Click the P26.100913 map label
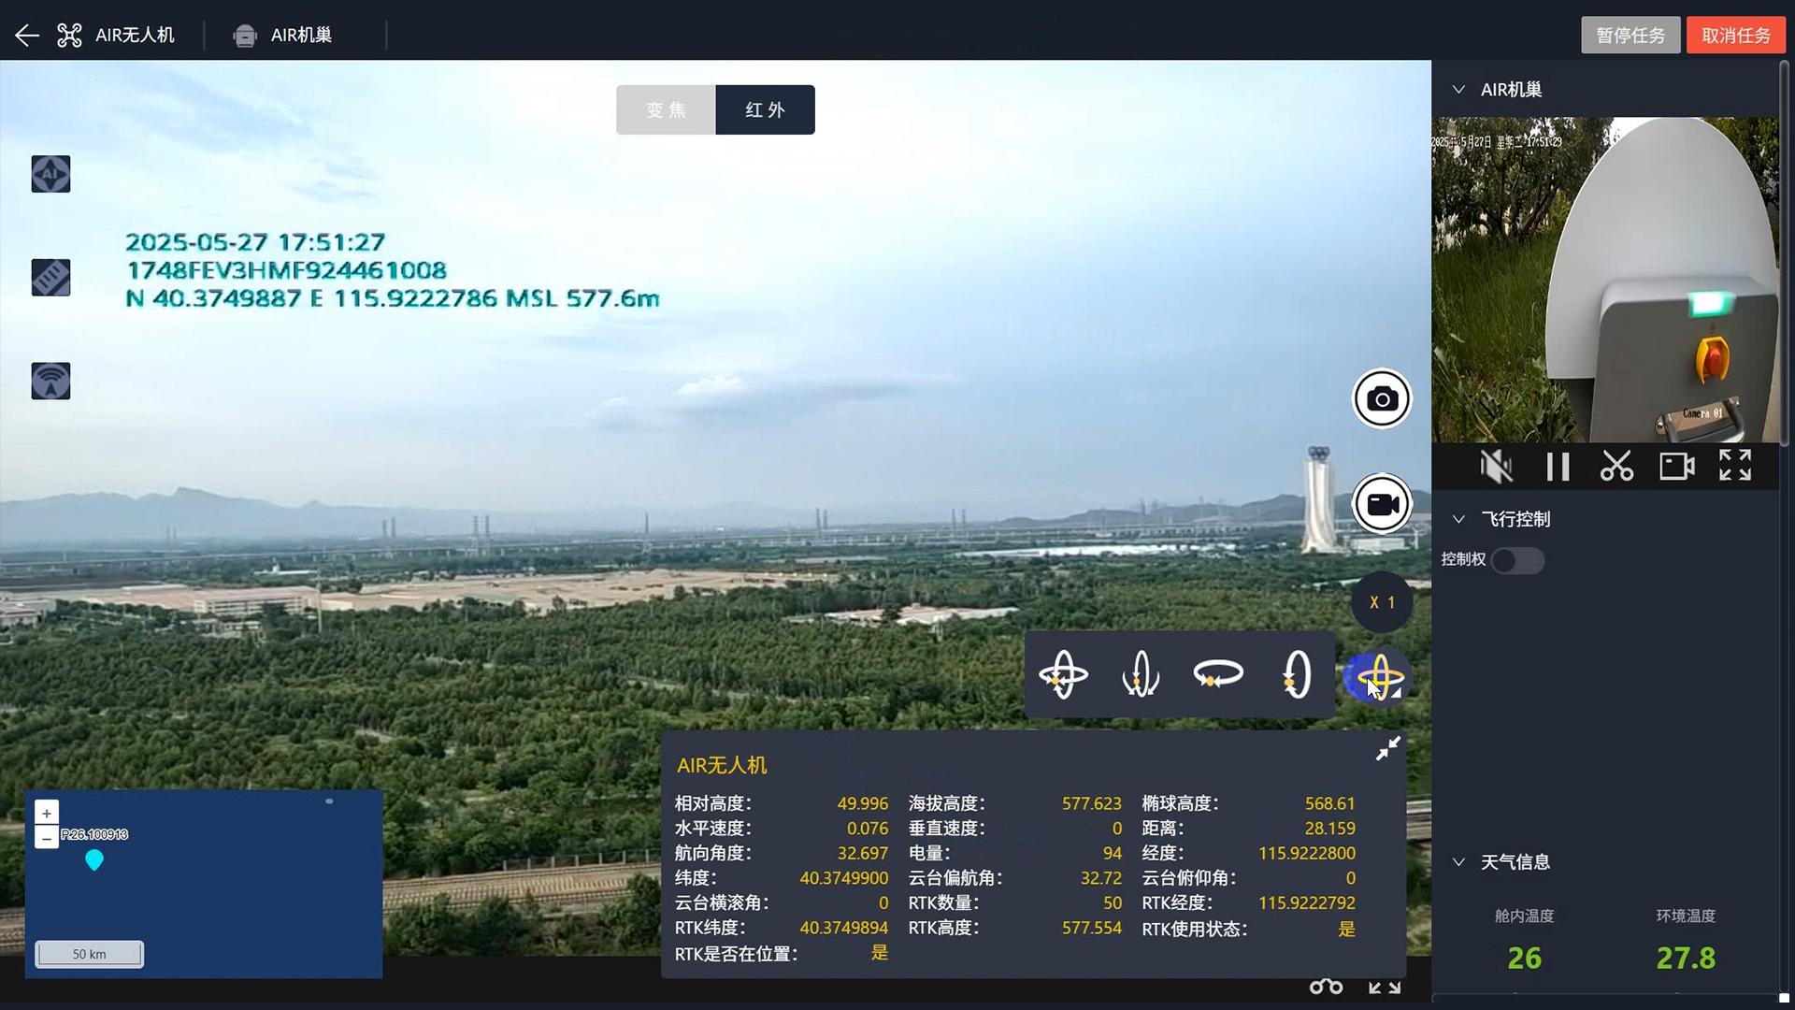 coord(94,834)
